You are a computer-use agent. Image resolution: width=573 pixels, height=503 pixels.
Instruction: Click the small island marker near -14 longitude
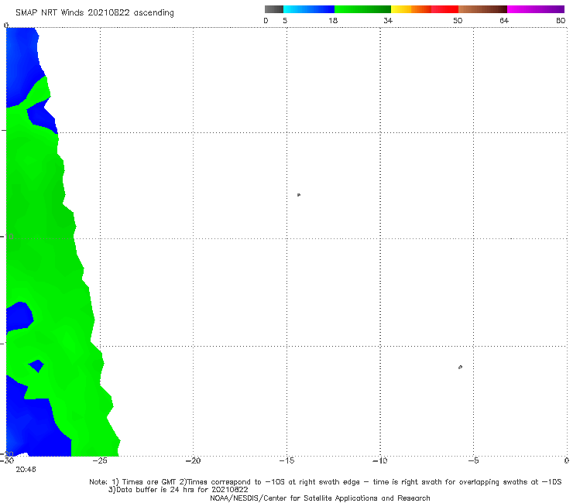299,195
